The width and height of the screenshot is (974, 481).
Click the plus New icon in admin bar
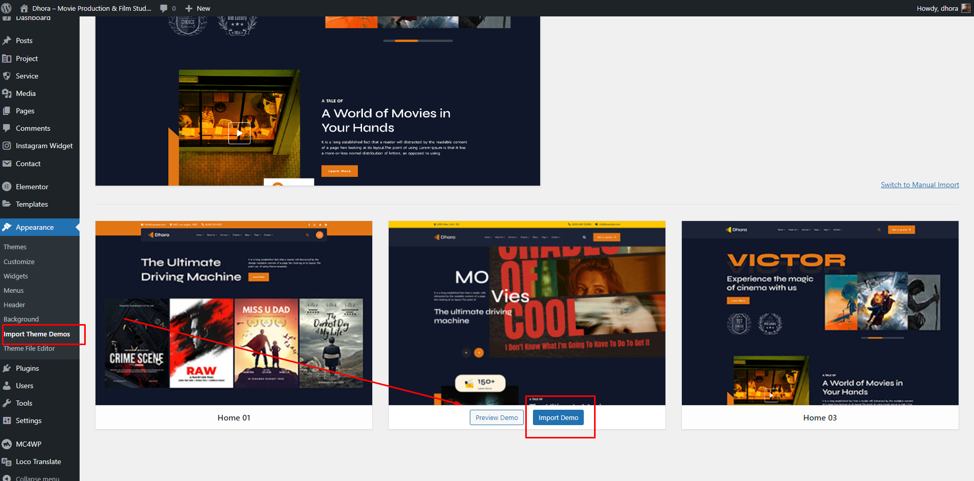coord(189,8)
